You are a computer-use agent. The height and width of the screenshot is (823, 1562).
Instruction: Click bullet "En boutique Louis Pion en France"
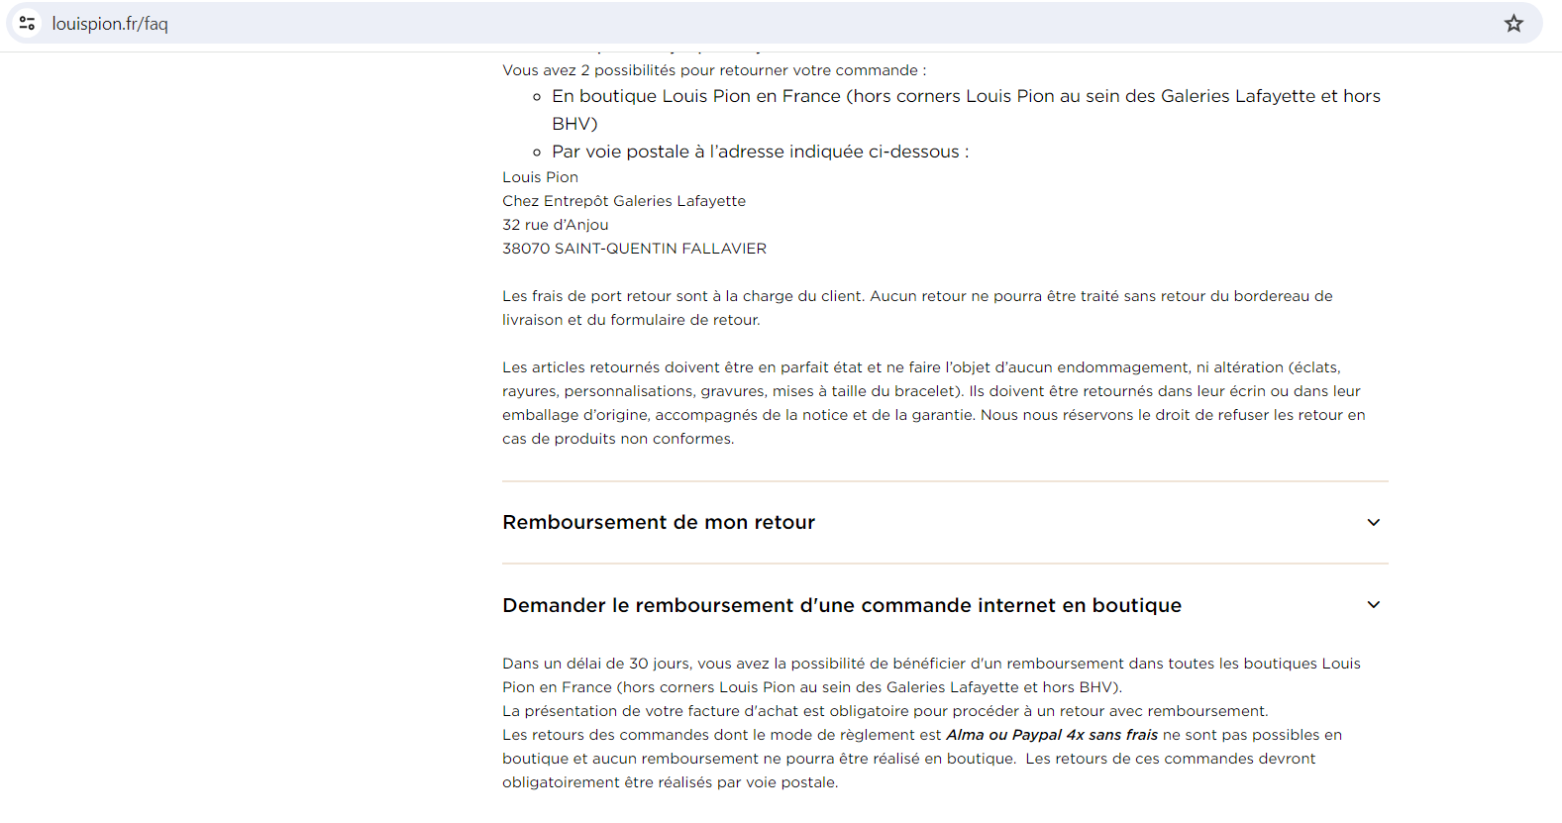click(x=966, y=110)
